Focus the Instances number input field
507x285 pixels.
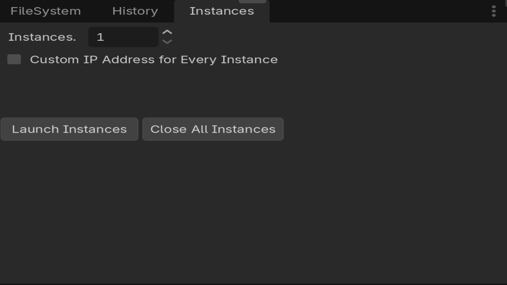point(123,37)
